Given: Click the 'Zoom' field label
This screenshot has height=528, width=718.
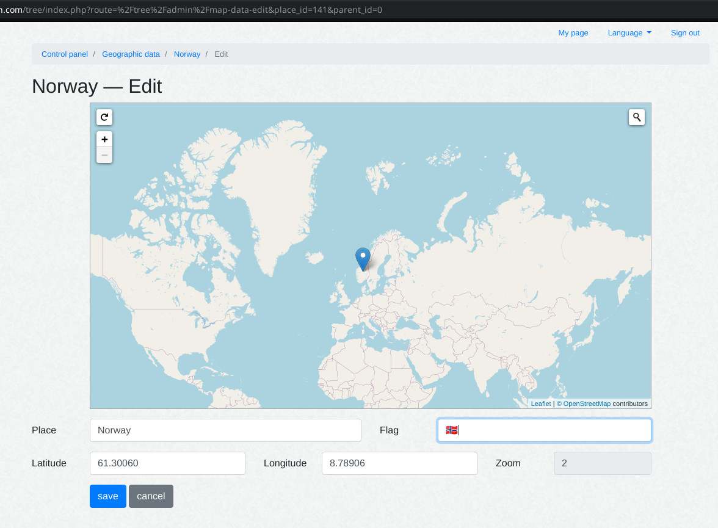Looking at the screenshot, I should (x=508, y=463).
